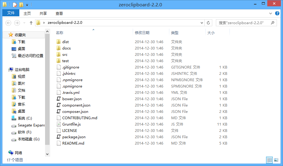Open 文档 library in sidebar
The width and height of the screenshot is (283, 166).
pyautogui.click(x=18, y=91)
